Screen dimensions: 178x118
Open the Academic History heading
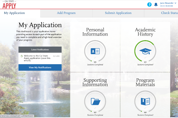pos(145,32)
